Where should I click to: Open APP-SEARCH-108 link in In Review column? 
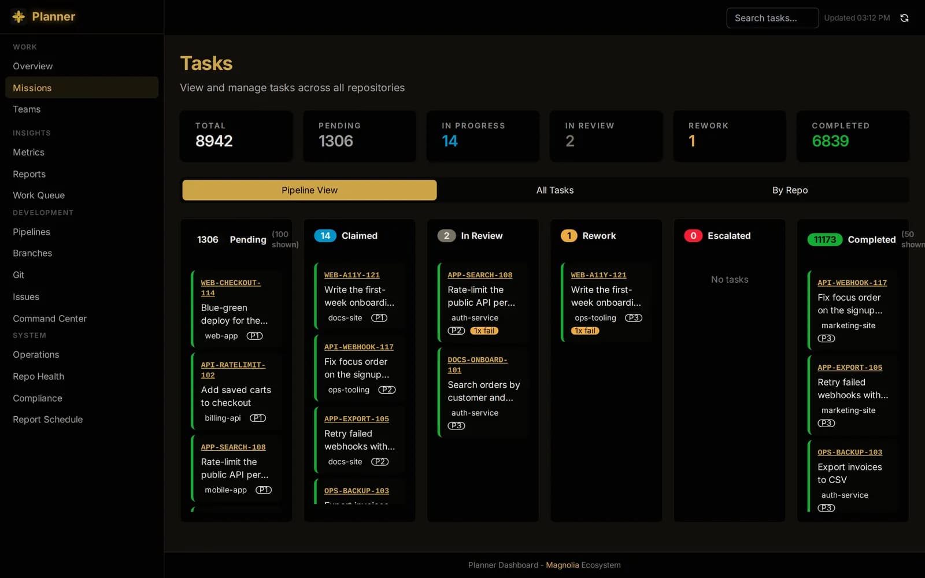click(x=480, y=275)
